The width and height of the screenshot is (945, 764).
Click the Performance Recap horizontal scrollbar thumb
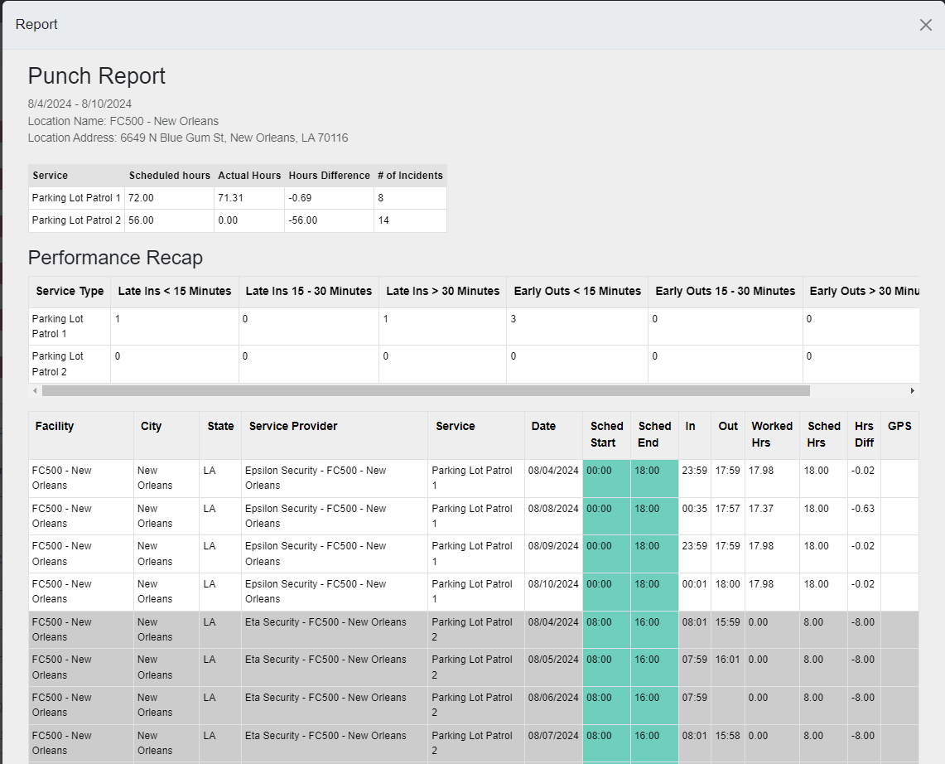pos(426,391)
